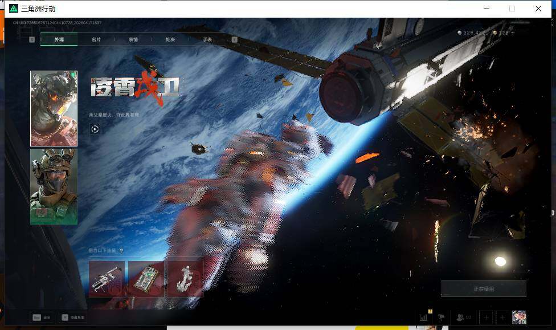Go to the 手表 tab
Screen dimensions: 556x330
207,39
